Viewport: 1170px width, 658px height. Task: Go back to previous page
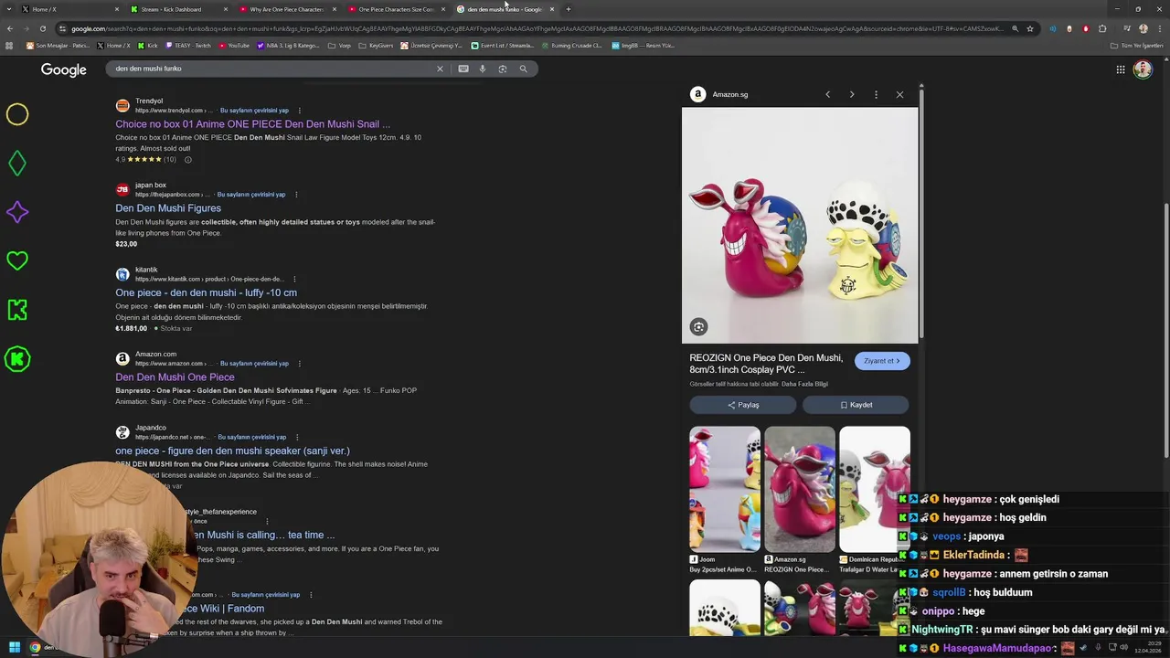10,28
